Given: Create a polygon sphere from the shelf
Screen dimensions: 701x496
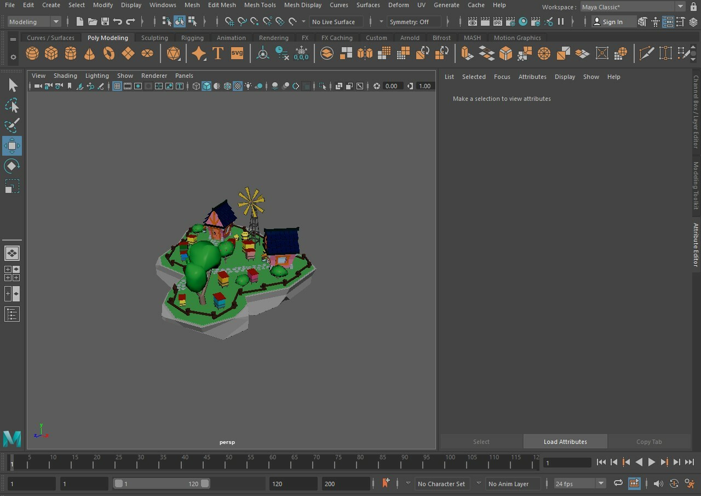Looking at the screenshot, I should point(32,53).
